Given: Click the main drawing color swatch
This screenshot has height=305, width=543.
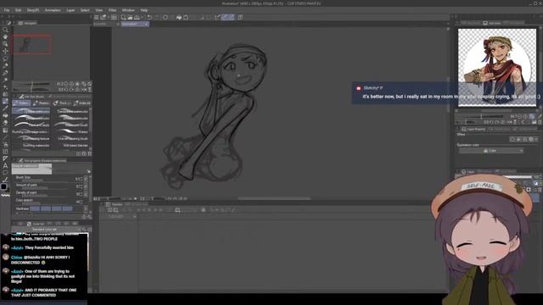Looking at the screenshot, I should click(x=3, y=186).
